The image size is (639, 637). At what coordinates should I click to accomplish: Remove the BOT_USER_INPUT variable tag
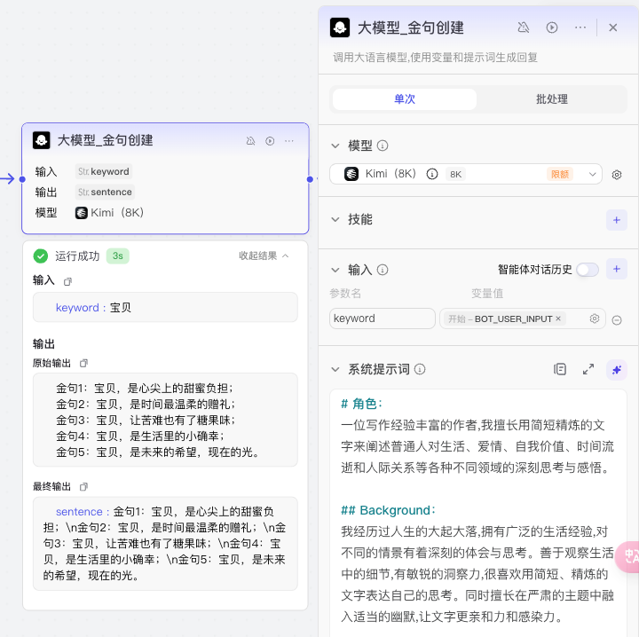558,318
